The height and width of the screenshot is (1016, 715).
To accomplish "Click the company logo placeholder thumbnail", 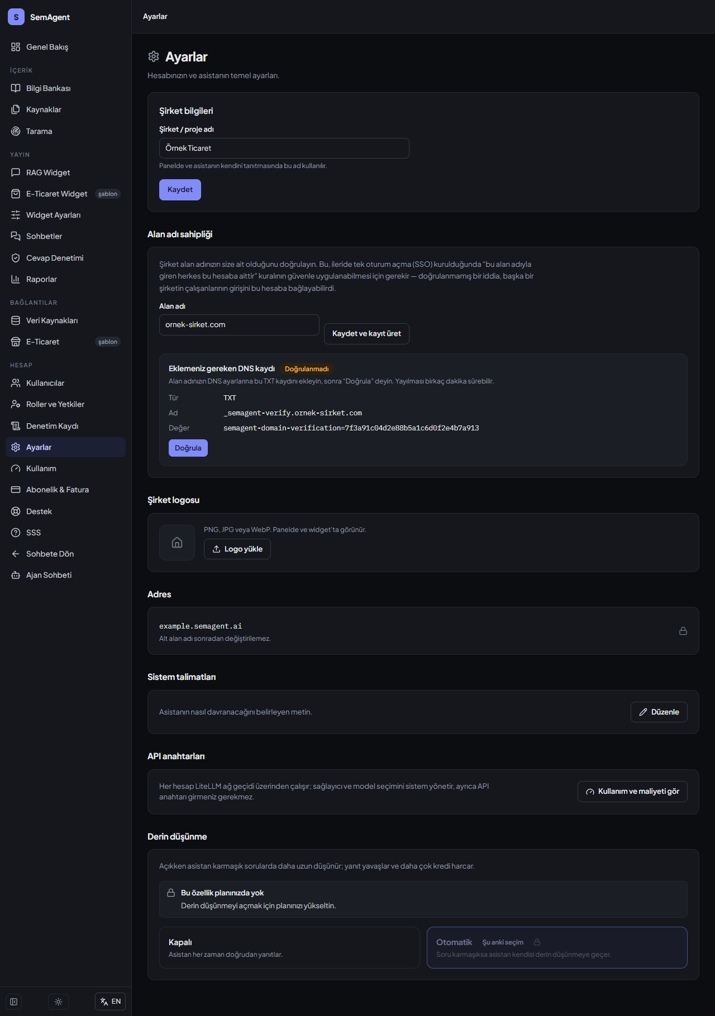I will point(177,543).
